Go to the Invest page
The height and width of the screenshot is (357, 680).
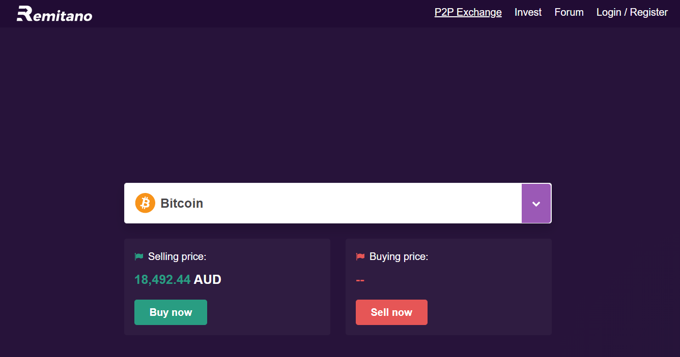[528, 12]
